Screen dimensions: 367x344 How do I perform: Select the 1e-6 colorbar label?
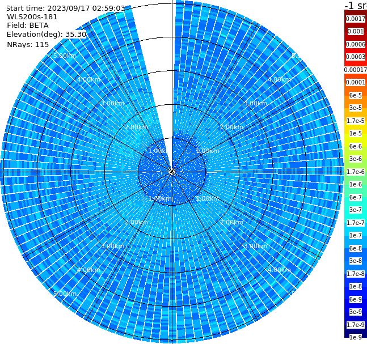356,184
